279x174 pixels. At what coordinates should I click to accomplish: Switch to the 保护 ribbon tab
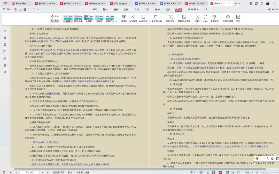(x=158, y=9)
